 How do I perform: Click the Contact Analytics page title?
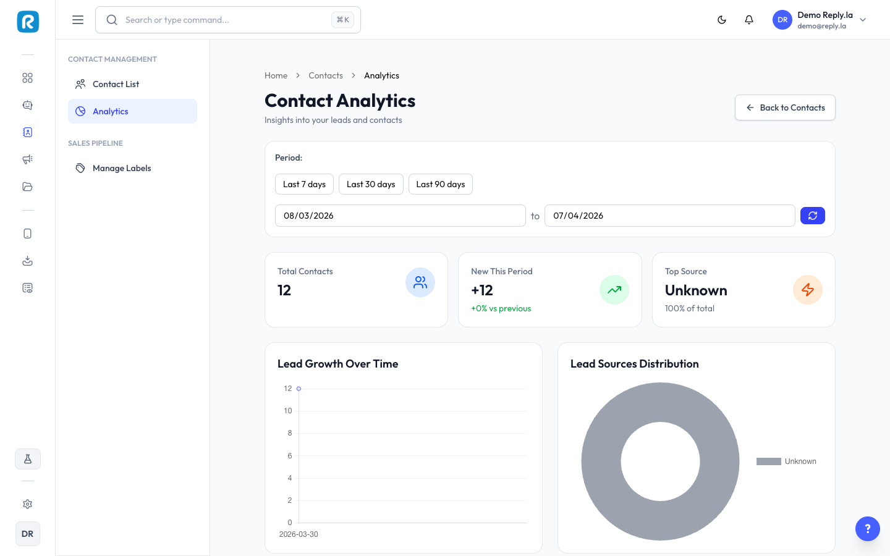point(340,101)
